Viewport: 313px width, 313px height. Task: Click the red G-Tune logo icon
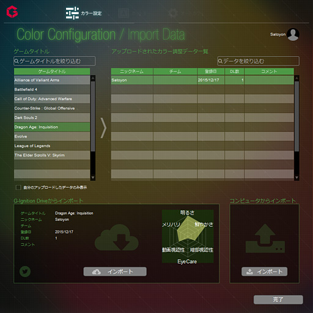click(x=12, y=12)
